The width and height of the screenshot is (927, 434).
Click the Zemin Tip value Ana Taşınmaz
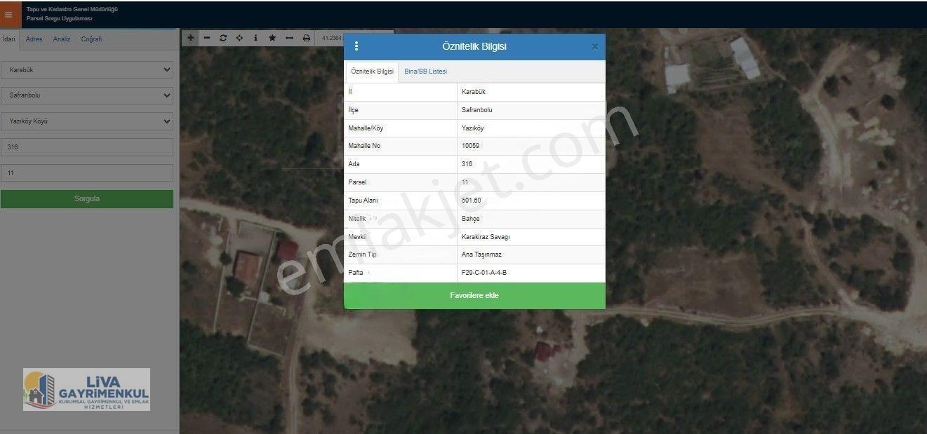pyautogui.click(x=481, y=255)
